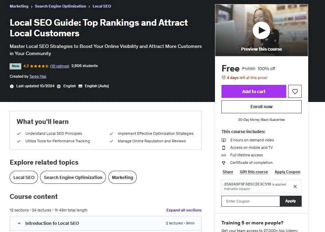Image resolution: width=325 pixels, height=232 pixels.
Task: Click the last updated badge icon
Action: click(12, 86)
